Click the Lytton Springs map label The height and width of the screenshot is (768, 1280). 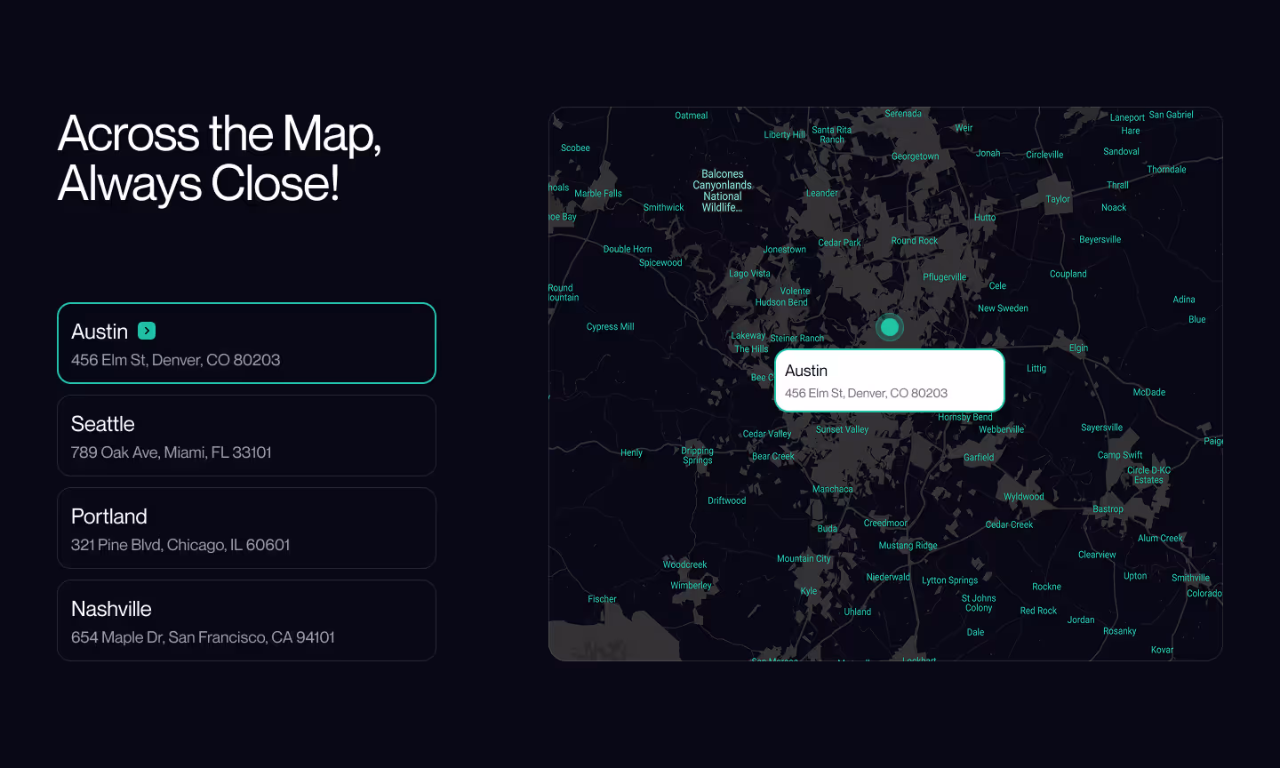pos(949,580)
